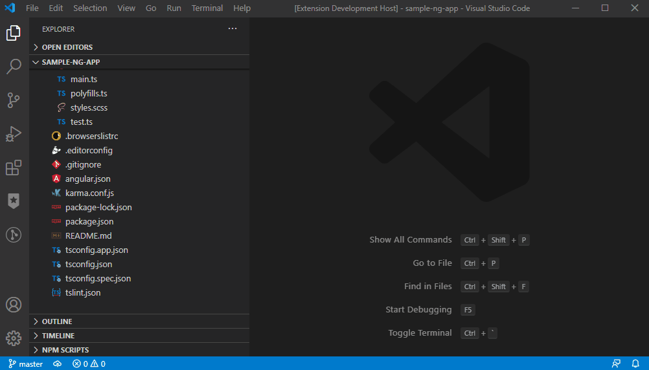Open styles.scss file
This screenshot has width=649, height=370.
139,107
